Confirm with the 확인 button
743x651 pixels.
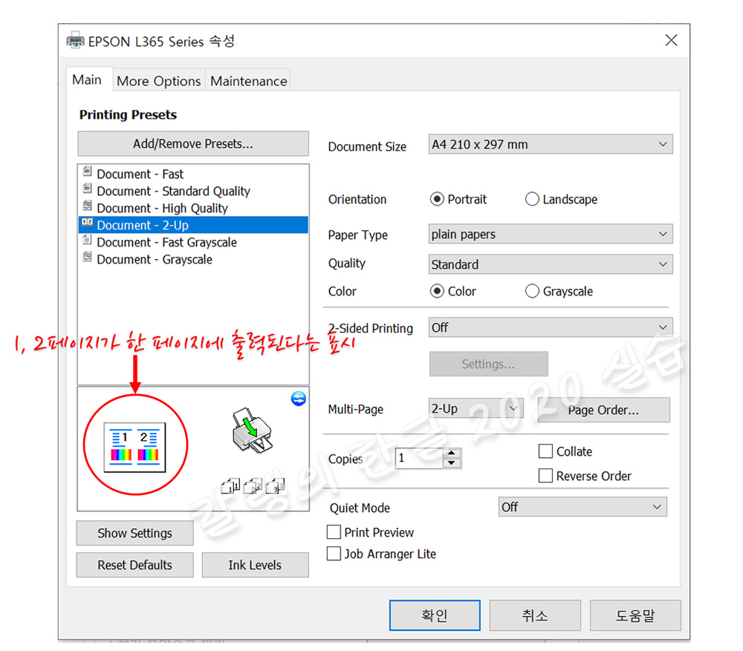point(435,615)
